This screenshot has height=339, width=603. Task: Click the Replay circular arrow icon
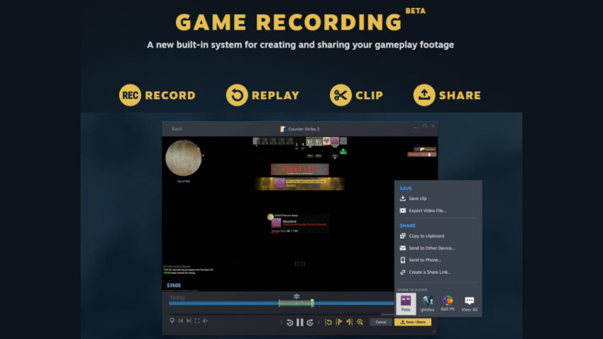coord(236,95)
